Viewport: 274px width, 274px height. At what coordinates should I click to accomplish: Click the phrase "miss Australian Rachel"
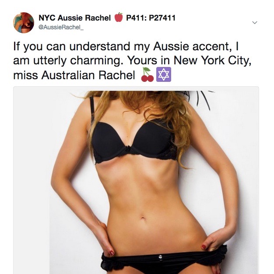pyautogui.click(x=74, y=75)
